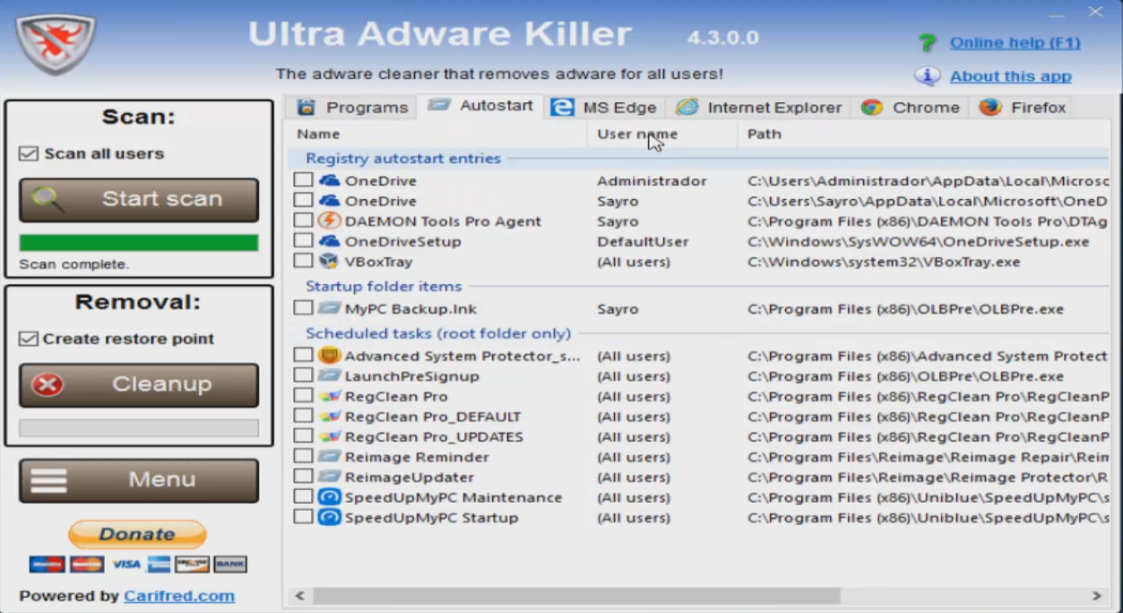
Task: Click the horizontal scrollbar left arrow
Action: (x=300, y=596)
